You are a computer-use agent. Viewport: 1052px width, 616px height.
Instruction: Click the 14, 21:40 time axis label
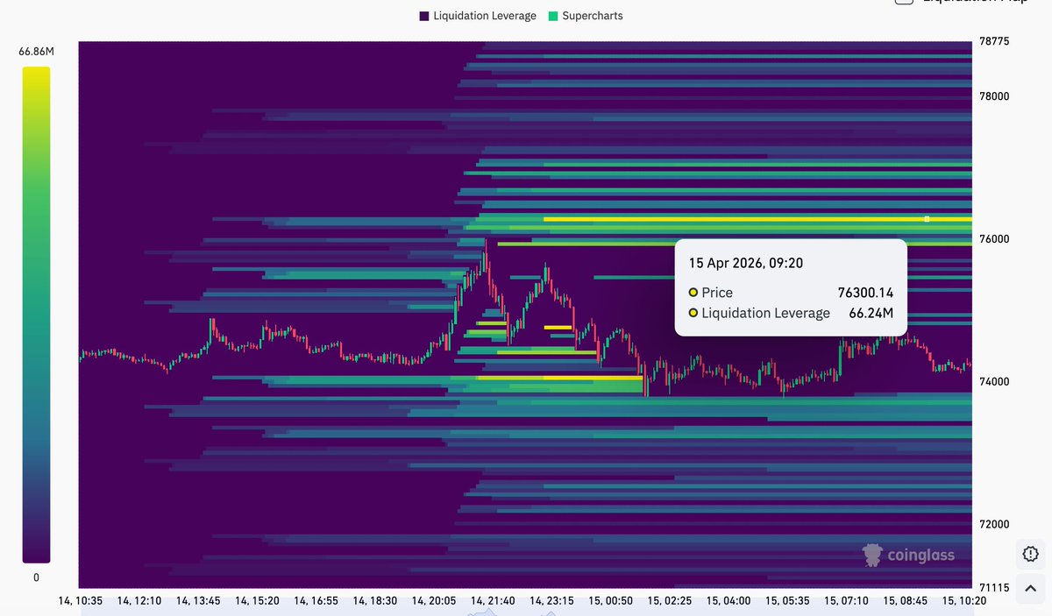493,601
